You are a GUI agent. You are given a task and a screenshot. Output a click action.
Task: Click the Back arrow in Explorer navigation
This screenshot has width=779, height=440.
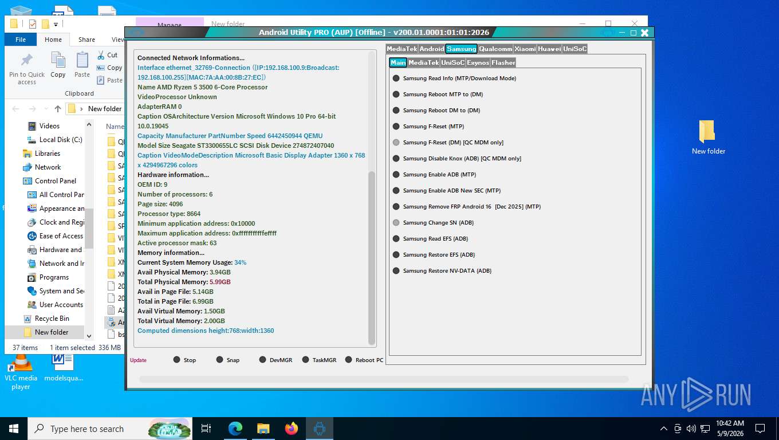click(x=16, y=109)
